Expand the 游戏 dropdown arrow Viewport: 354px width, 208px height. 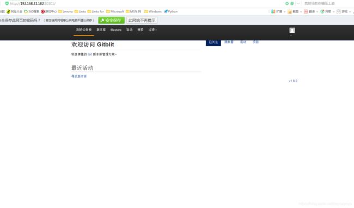click(350, 12)
